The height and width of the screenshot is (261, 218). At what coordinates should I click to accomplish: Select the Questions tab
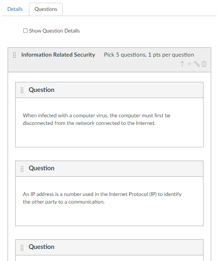tap(46, 9)
